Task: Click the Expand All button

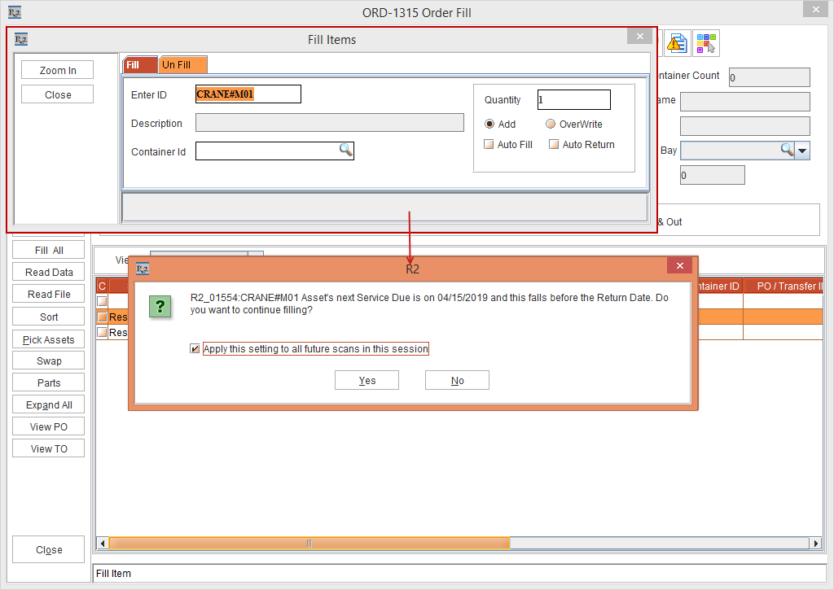Action: click(x=48, y=404)
